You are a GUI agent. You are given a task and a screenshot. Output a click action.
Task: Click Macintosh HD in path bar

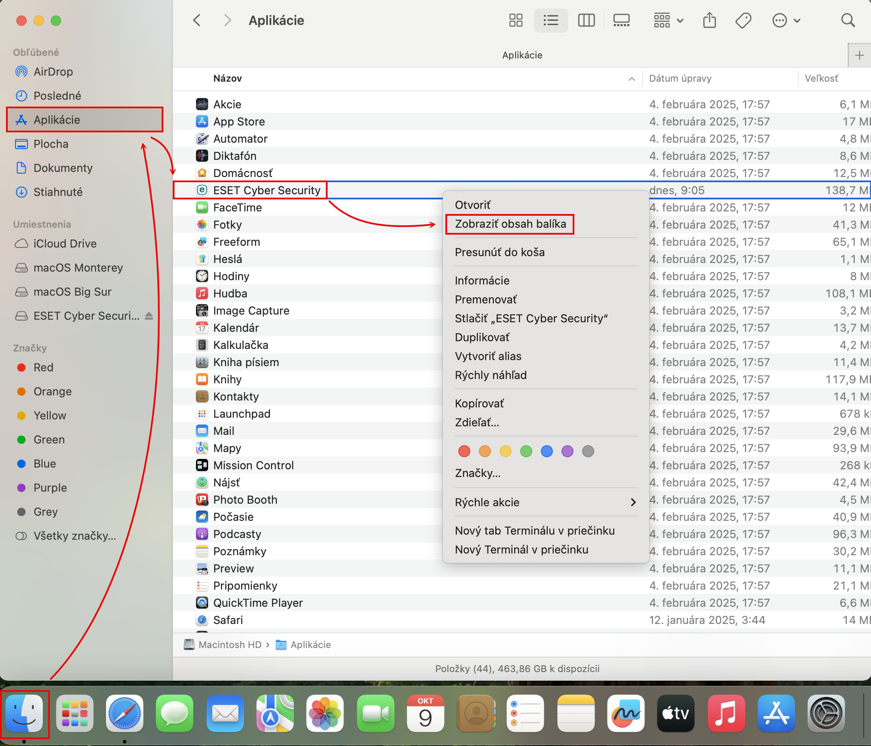pos(230,645)
